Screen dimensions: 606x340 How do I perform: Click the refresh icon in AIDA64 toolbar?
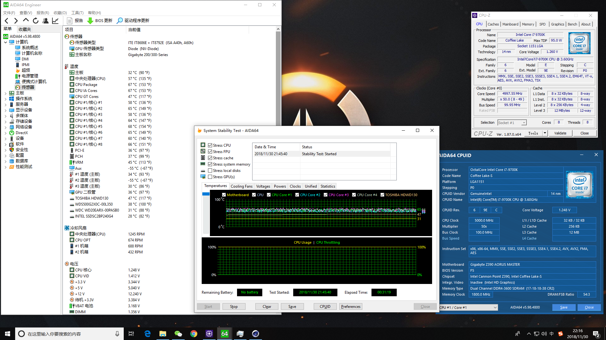click(x=36, y=20)
